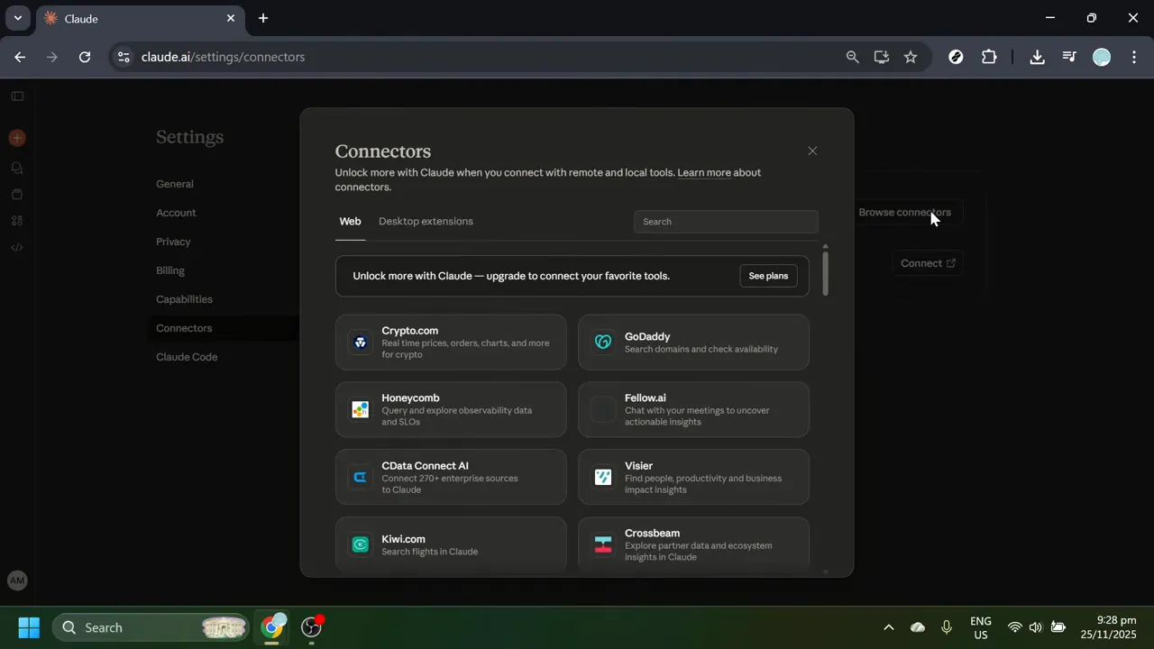Open the Honeycomb connector logo
Screen dimensions: 1154x649
[x=361, y=410]
